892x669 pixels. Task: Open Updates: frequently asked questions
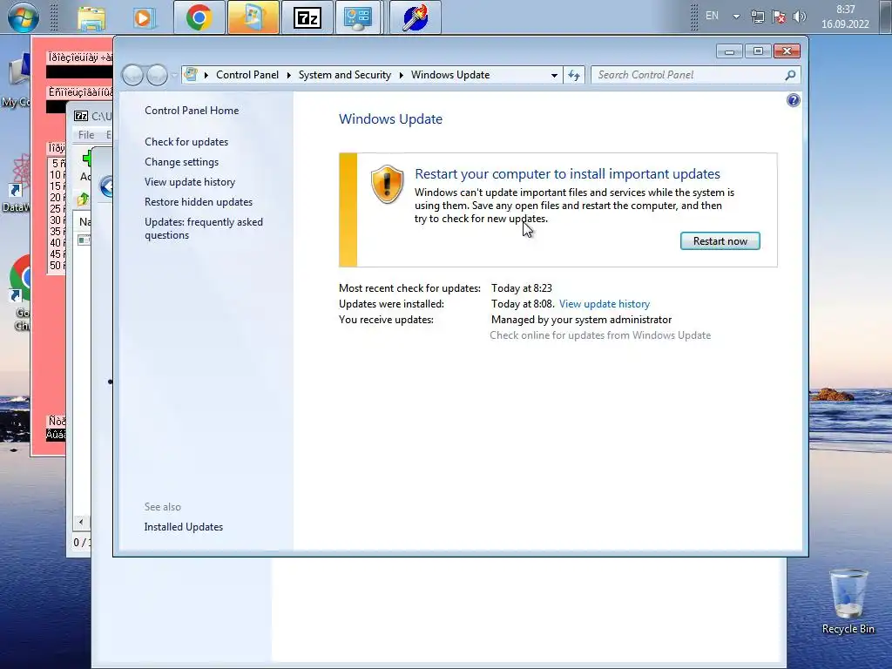(203, 229)
